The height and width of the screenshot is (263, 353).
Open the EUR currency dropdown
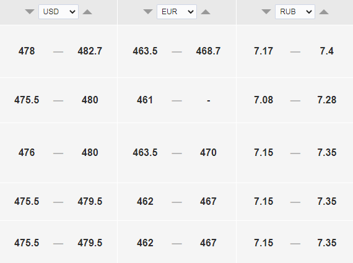[176, 12]
